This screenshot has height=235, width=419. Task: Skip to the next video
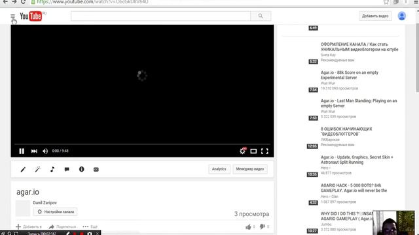(x=34, y=151)
